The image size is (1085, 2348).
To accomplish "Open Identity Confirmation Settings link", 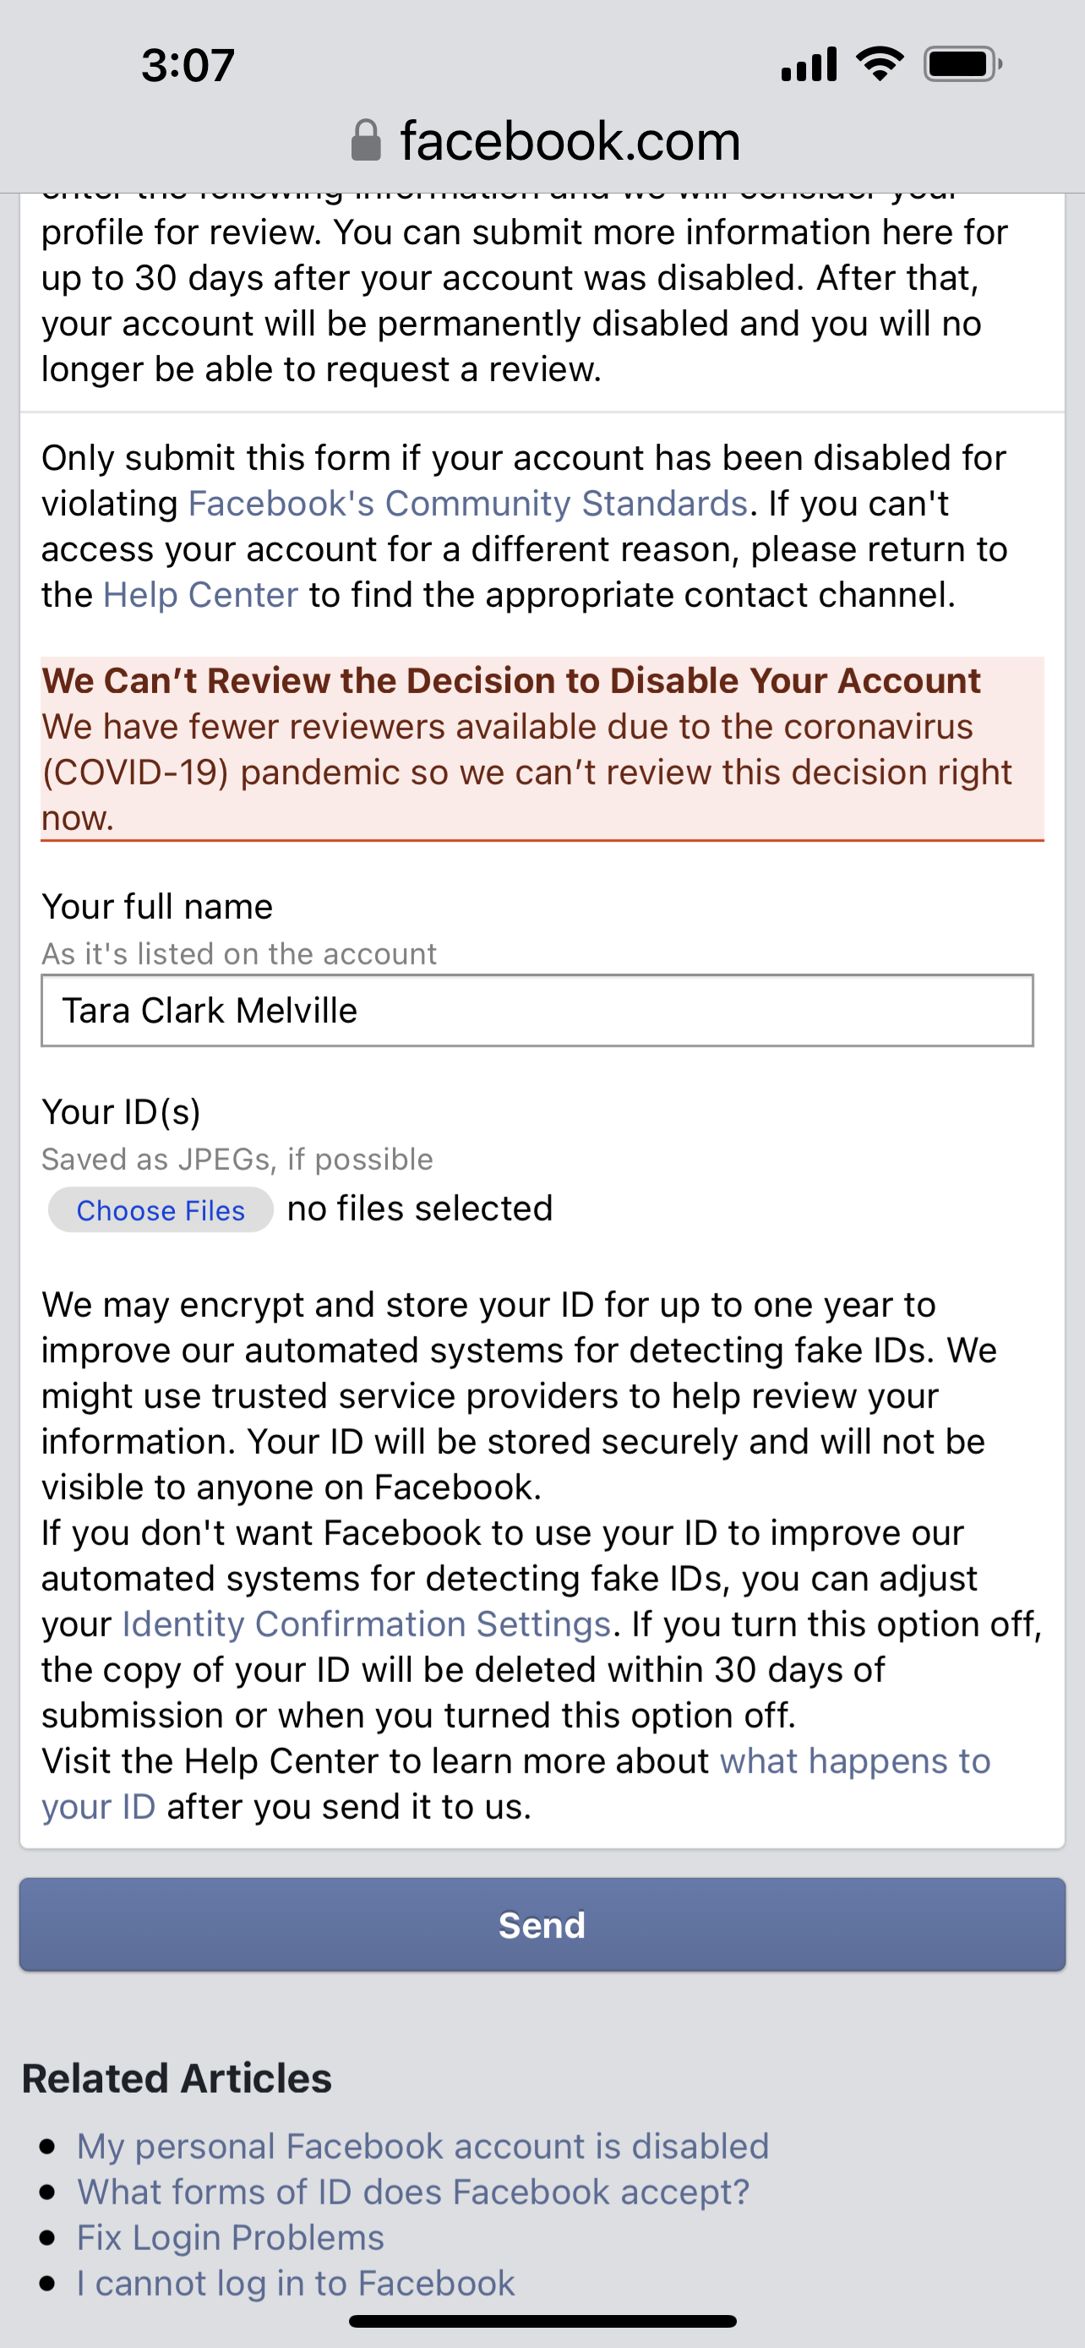I will pyautogui.click(x=366, y=1624).
